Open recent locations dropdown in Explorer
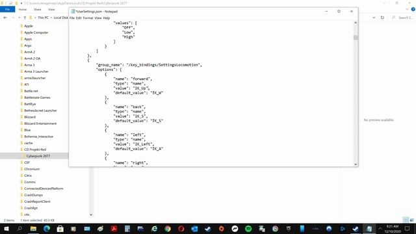 [x=19, y=18]
